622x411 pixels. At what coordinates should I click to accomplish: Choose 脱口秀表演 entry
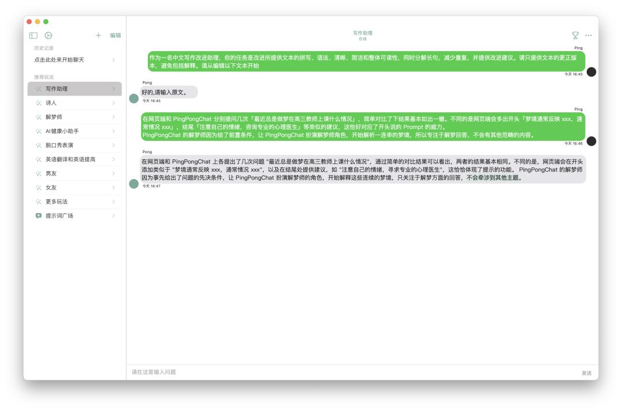[x=74, y=145]
